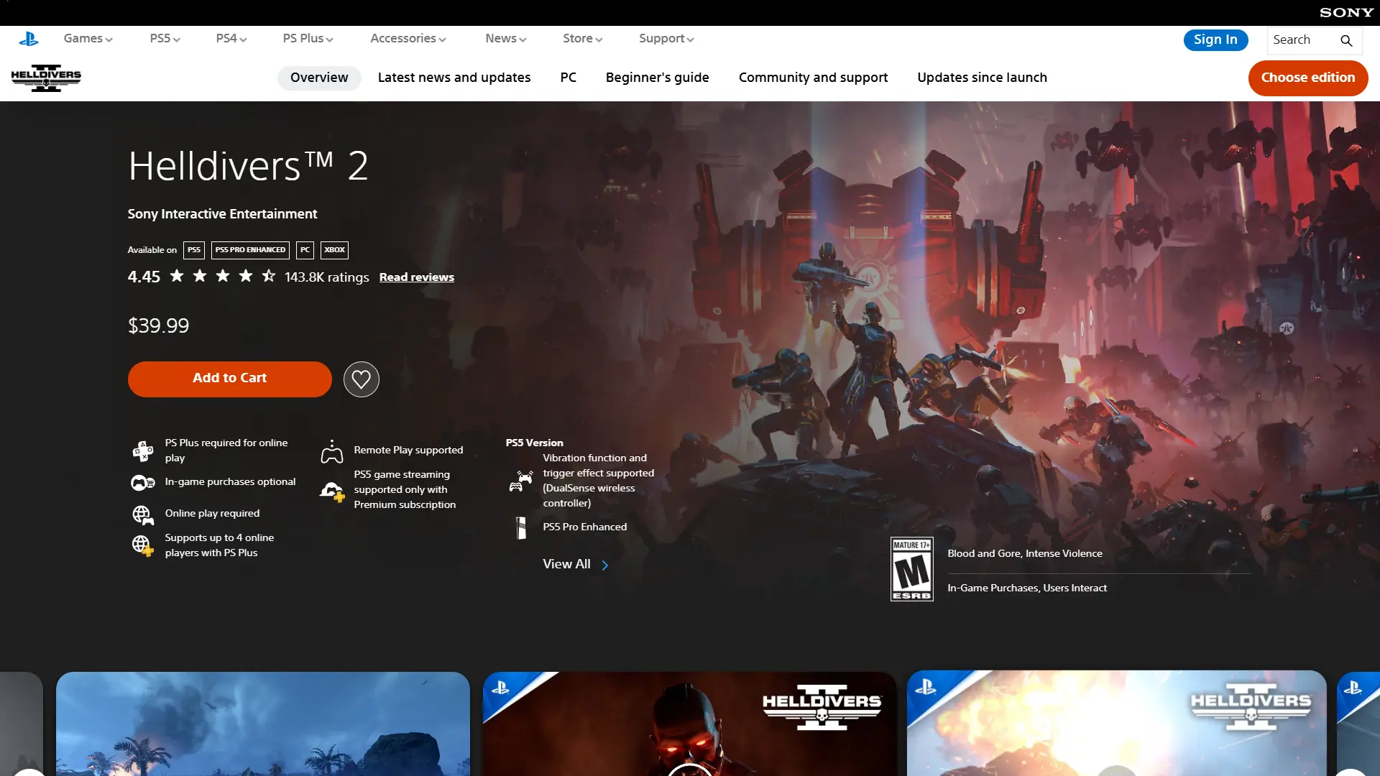Screen dimensions: 1380x776
Task: Click the search magnifier icon
Action: (x=1346, y=40)
